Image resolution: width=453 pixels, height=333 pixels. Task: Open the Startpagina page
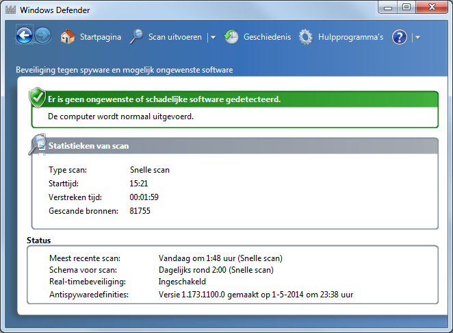[x=101, y=37]
